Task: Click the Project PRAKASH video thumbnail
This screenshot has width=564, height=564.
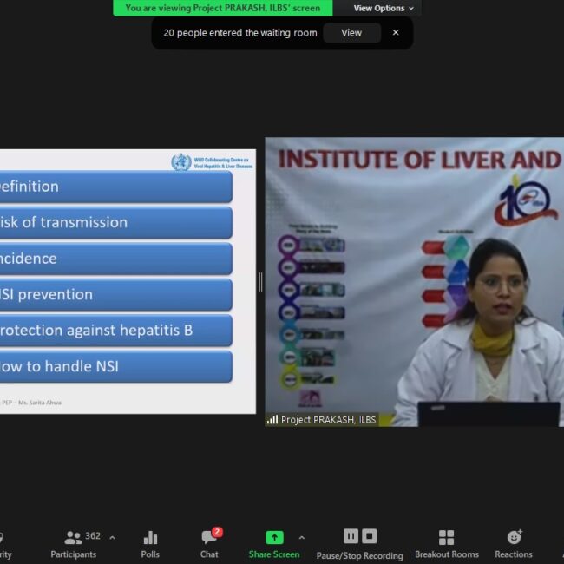Action: [x=415, y=282]
